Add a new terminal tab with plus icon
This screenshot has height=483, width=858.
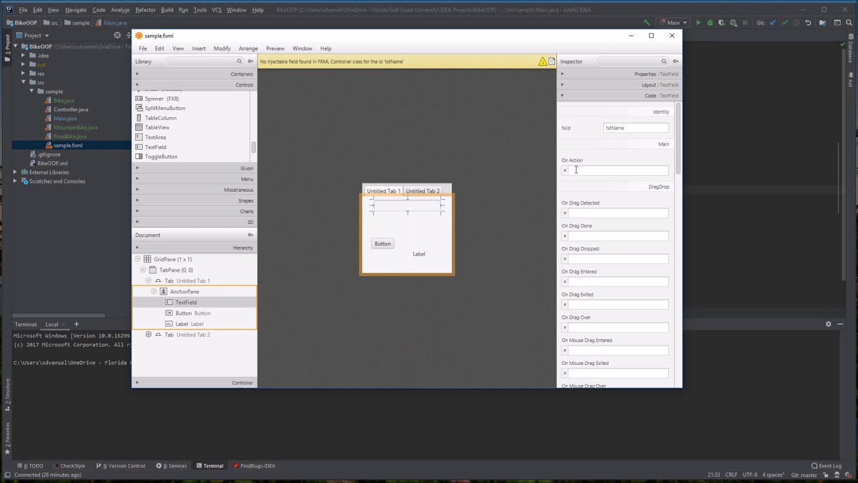76,324
